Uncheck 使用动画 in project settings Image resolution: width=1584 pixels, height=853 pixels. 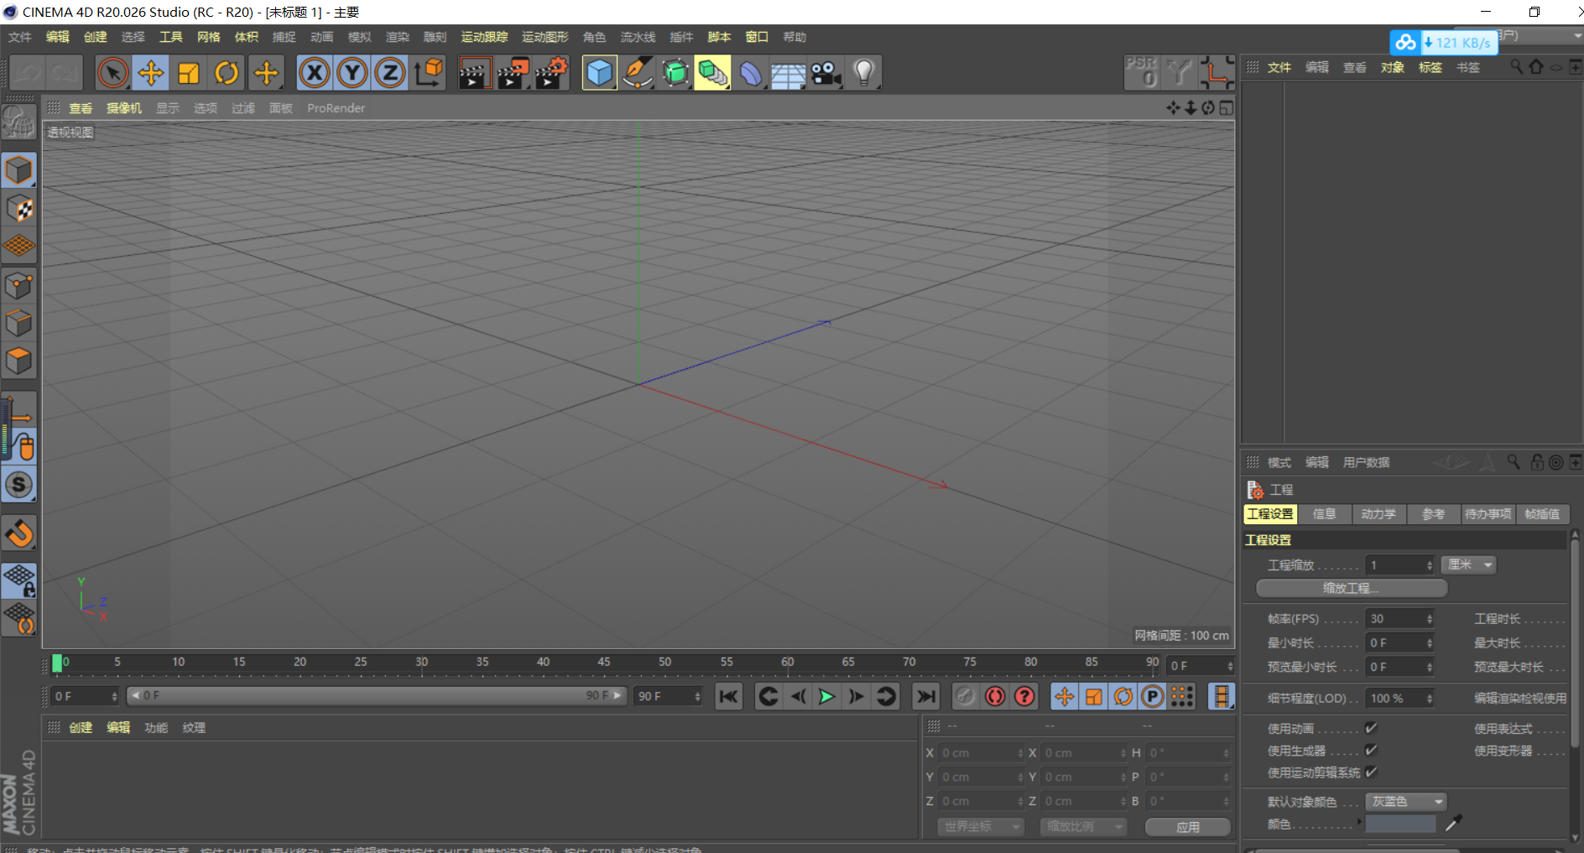(x=1371, y=728)
